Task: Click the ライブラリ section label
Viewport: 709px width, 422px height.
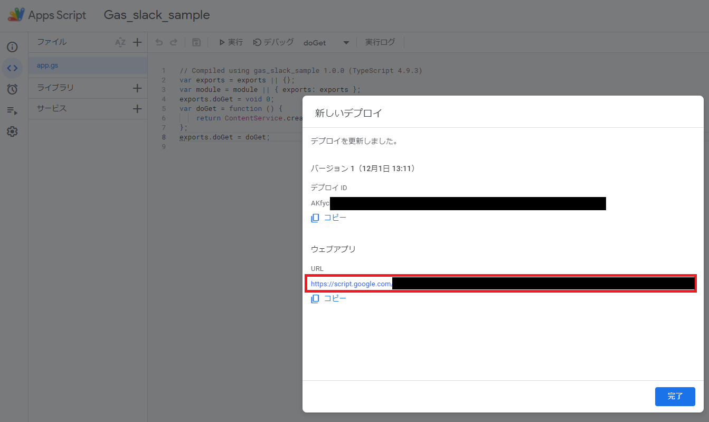Action: coord(55,88)
